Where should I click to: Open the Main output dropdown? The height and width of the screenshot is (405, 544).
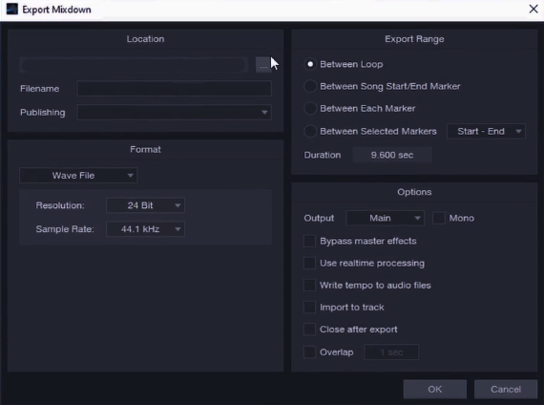tap(386, 218)
